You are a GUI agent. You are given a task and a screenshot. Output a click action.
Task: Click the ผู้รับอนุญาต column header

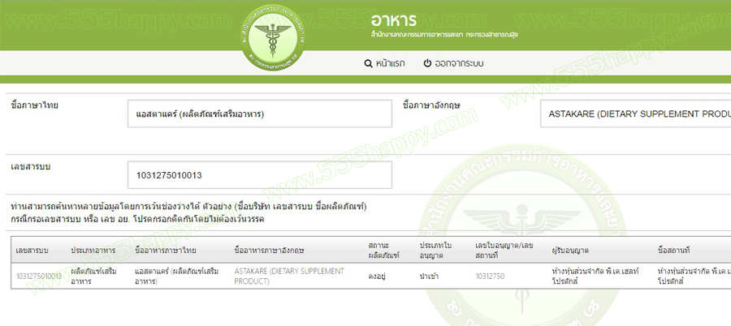coord(570,251)
